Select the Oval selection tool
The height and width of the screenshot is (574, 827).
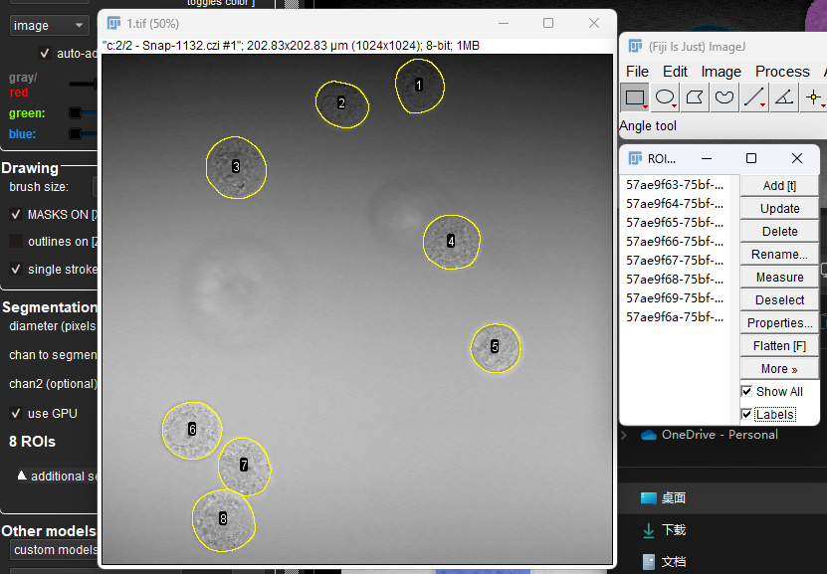coord(665,97)
